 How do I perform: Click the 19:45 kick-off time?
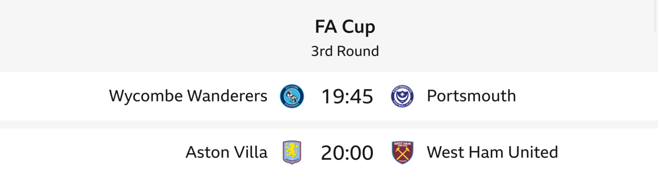pyautogui.click(x=347, y=96)
